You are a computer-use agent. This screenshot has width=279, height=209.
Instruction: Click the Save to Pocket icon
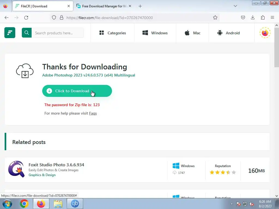(243, 17)
